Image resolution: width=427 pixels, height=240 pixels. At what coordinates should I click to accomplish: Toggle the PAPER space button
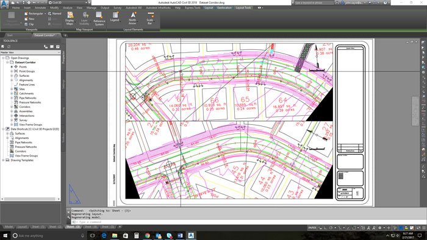(x=312, y=227)
